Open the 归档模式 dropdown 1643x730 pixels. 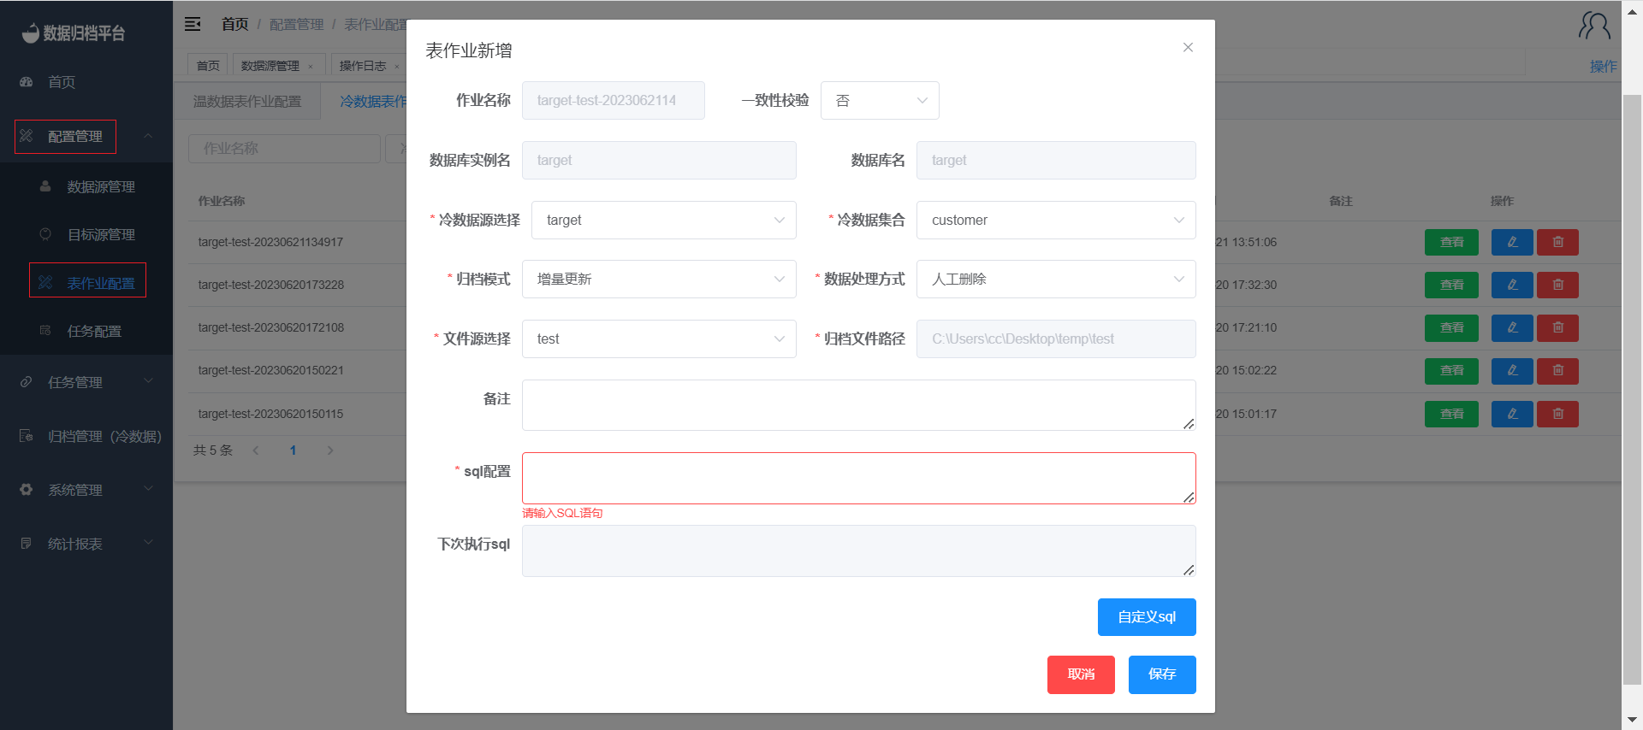659,280
